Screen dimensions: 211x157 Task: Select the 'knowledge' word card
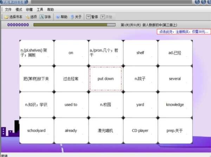(x=175, y=105)
